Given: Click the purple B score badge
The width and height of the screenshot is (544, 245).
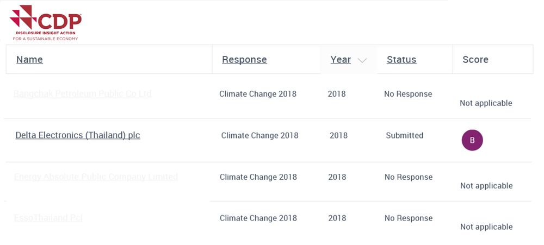Looking at the screenshot, I should (x=472, y=140).
